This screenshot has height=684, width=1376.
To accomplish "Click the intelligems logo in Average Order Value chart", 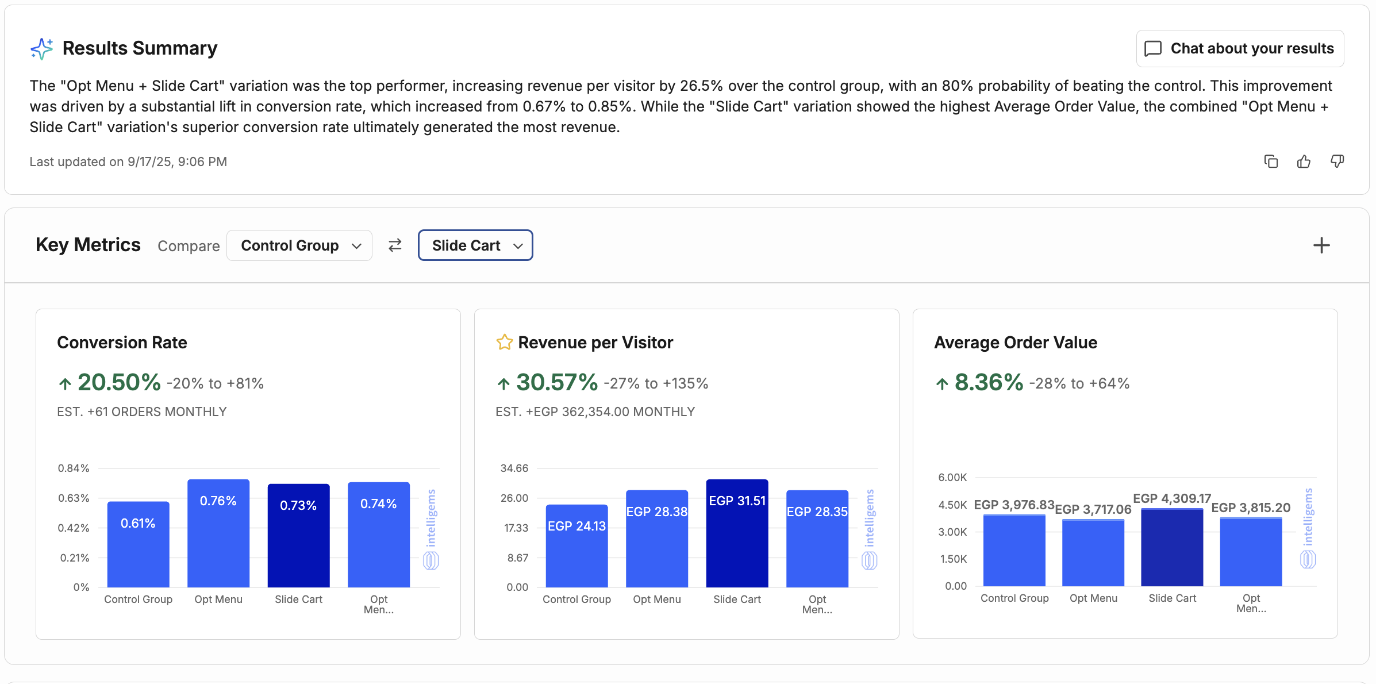I will (x=1308, y=528).
